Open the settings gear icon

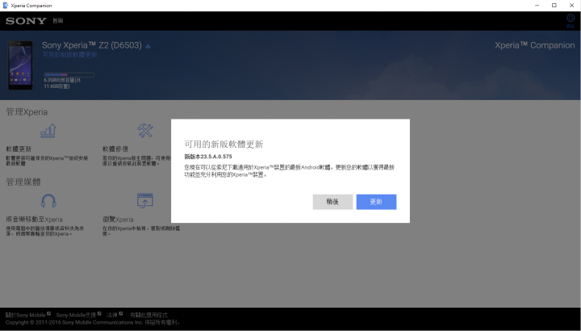point(571,19)
